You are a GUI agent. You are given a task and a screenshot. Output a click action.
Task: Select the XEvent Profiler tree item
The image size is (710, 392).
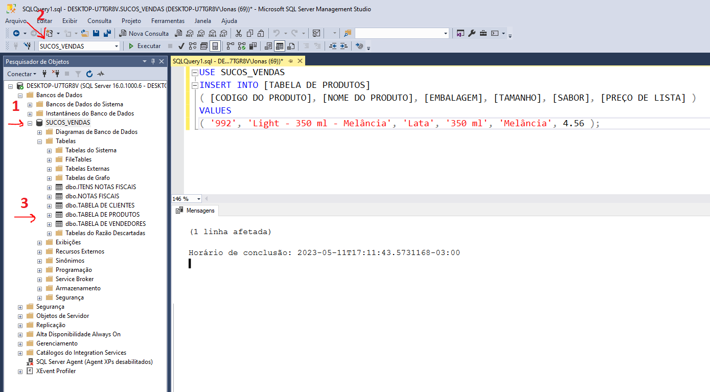[56, 371]
